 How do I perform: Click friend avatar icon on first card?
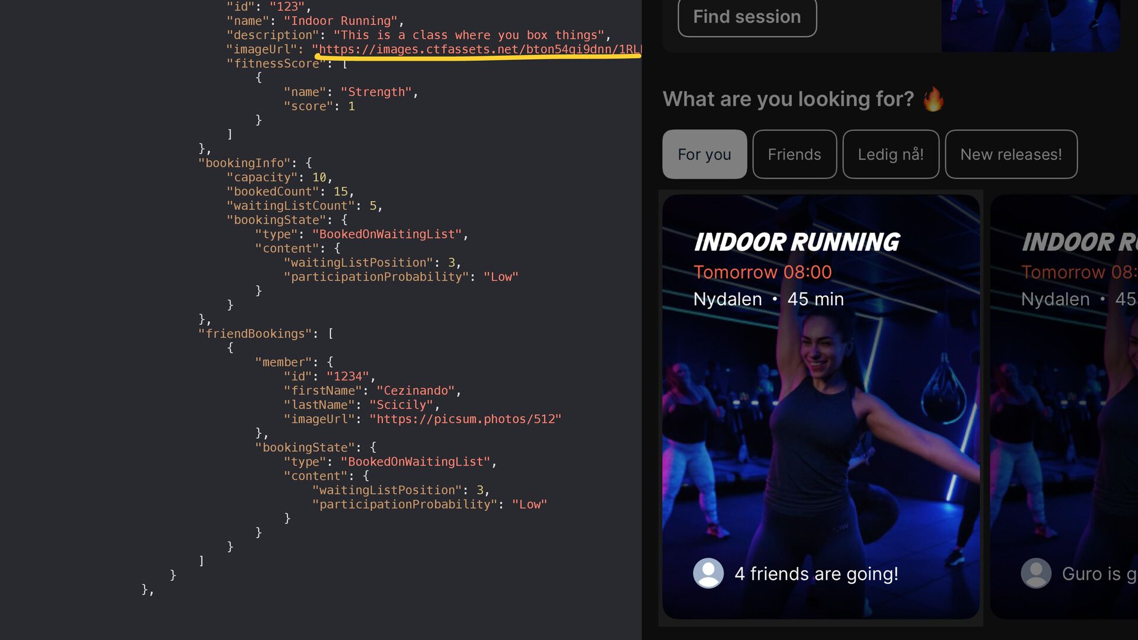708,573
